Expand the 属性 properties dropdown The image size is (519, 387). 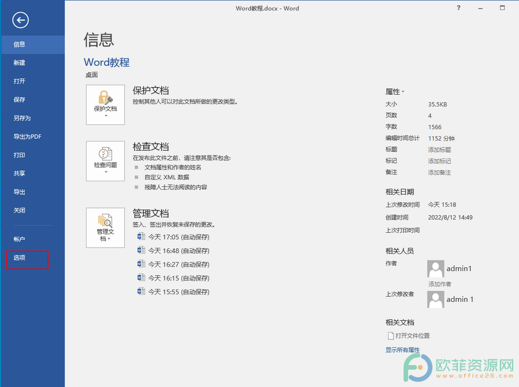coord(395,92)
